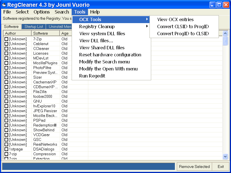Tick the foobar2000 checkbox
Viewport: 231px width, 173px height.
coord(6,97)
